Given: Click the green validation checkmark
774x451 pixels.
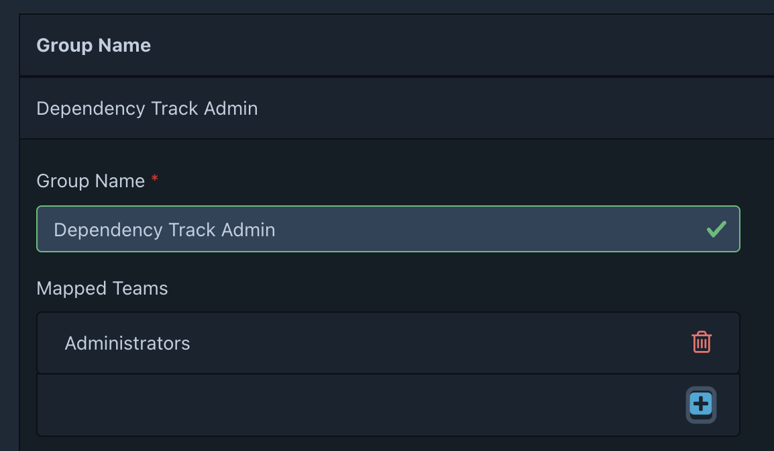Looking at the screenshot, I should point(716,230).
